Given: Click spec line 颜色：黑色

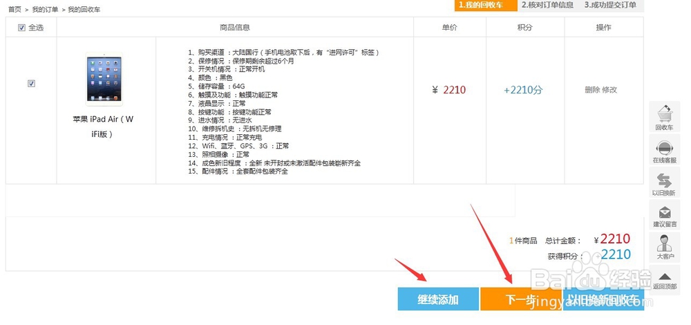Looking at the screenshot, I should click(x=210, y=78).
